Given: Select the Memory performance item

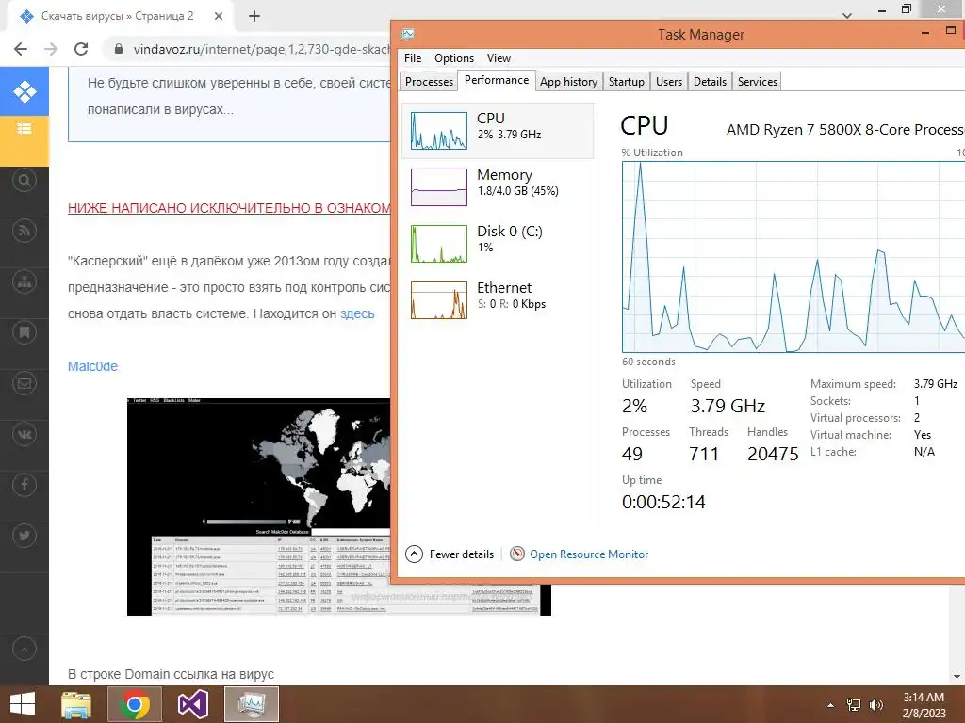Looking at the screenshot, I should tap(498, 187).
